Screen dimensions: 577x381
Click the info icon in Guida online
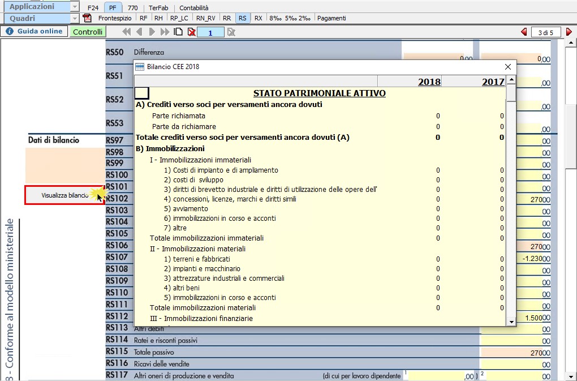tap(10, 31)
